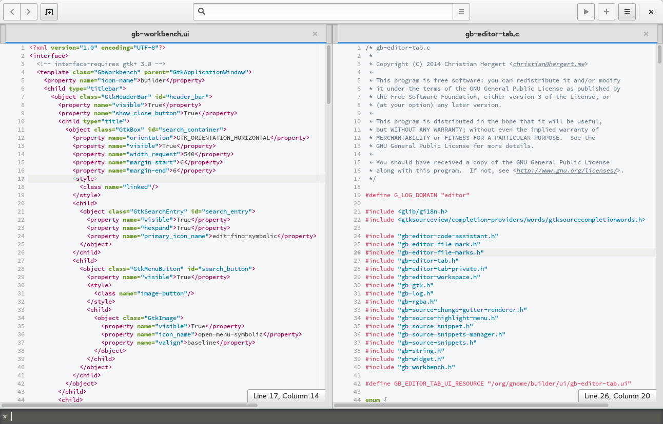Open the http://www.gnu.org/licenses/ link
This screenshot has height=424, width=663.
(x=567, y=171)
